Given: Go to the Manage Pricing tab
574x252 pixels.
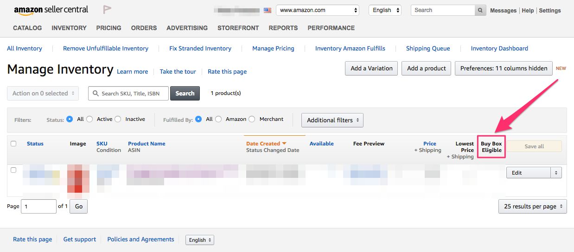Looking at the screenshot, I should (273, 48).
